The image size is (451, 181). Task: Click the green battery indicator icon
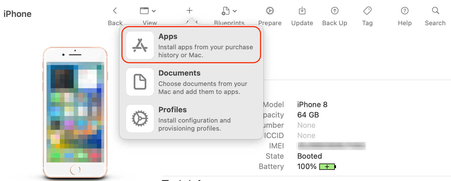[327, 167]
